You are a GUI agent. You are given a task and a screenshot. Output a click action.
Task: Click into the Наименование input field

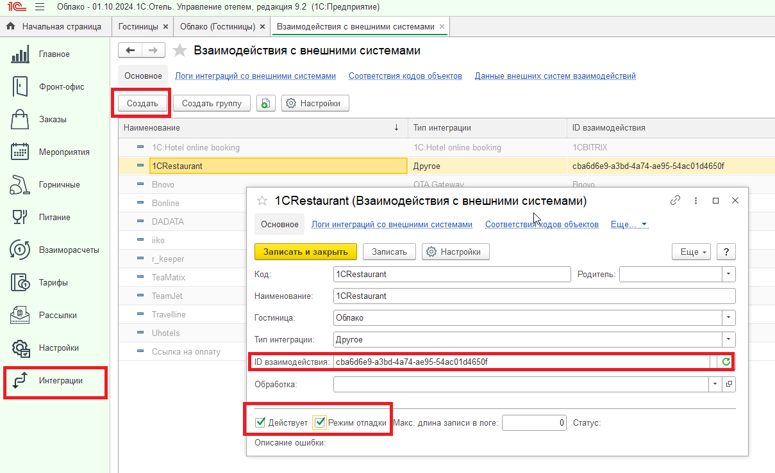coord(534,296)
